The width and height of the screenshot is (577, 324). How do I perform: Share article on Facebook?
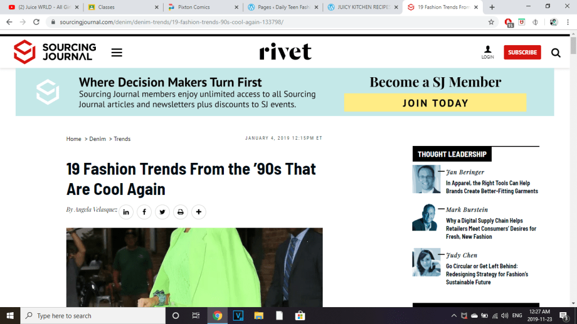point(144,212)
